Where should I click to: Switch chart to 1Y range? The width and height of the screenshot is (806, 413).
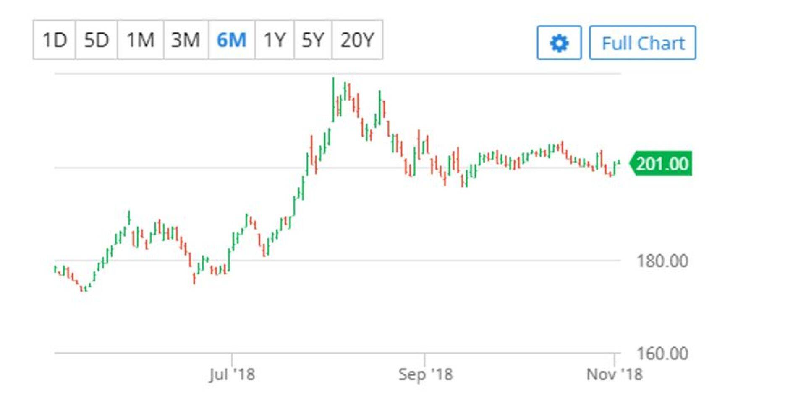[x=275, y=40]
